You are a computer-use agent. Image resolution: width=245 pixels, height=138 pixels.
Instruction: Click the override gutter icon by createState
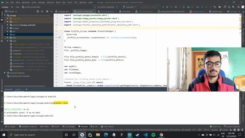pyautogui.click(x=60, y=38)
